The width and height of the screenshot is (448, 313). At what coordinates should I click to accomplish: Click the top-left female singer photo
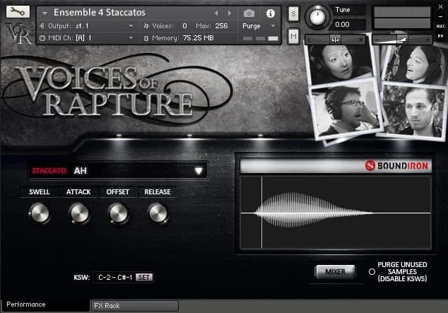[339, 62]
